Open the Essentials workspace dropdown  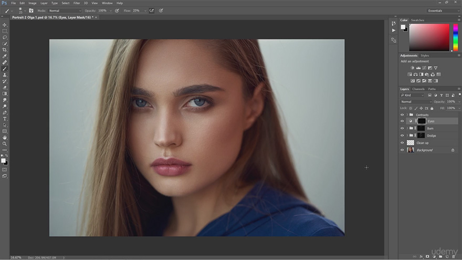443,11
